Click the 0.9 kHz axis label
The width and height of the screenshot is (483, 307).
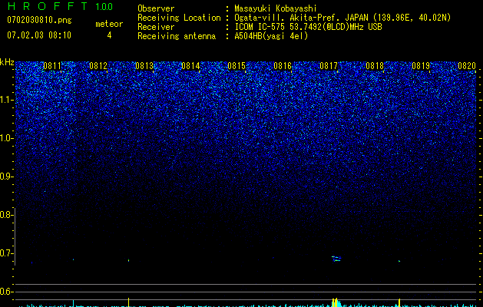coord(6,177)
